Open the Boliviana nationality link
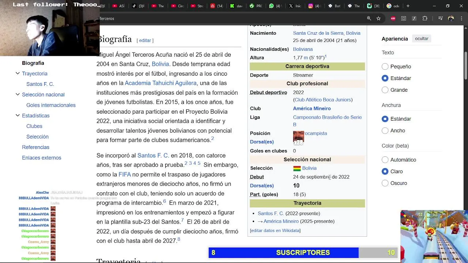Screen dimensions: 468x263 click(x=303, y=49)
